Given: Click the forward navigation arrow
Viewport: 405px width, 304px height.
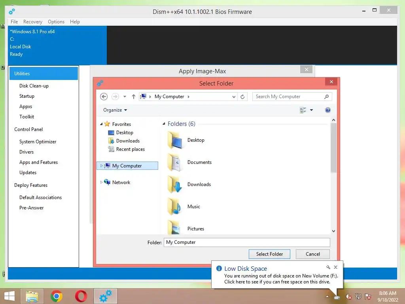Looking at the screenshot, I should (x=115, y=97).
